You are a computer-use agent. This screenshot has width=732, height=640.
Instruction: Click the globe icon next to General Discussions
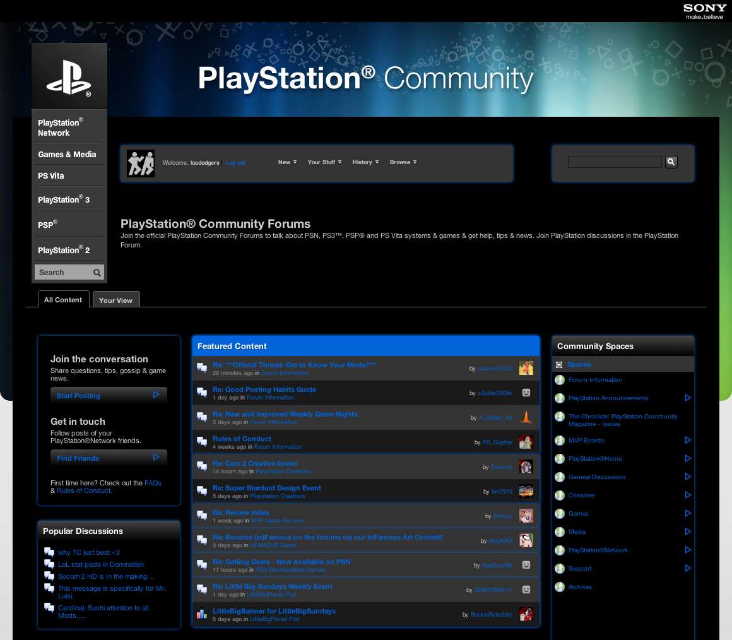[x=560, y=477]
